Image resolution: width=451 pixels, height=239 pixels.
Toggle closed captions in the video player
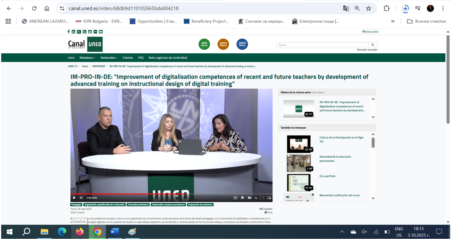click(x=235, y=198)
